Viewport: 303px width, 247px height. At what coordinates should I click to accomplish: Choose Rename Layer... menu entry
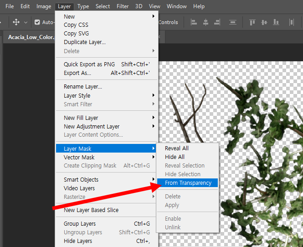tap(107, 87)
